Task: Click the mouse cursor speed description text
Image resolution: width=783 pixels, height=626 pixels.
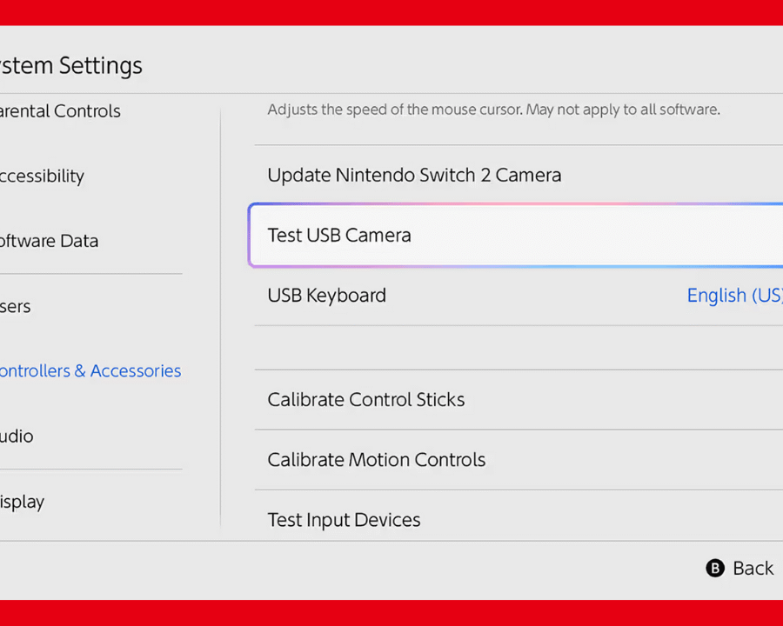Action: [493, 110]
